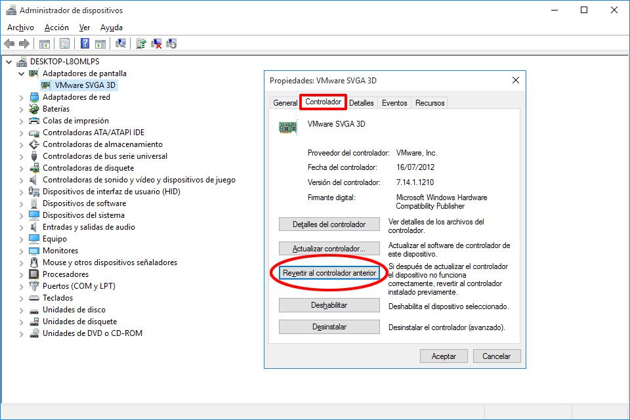Viewport: 630px width, 420px height.
Task: Click the Unidades de DVD o CD-ROM icon
Action: pos(33,333)
